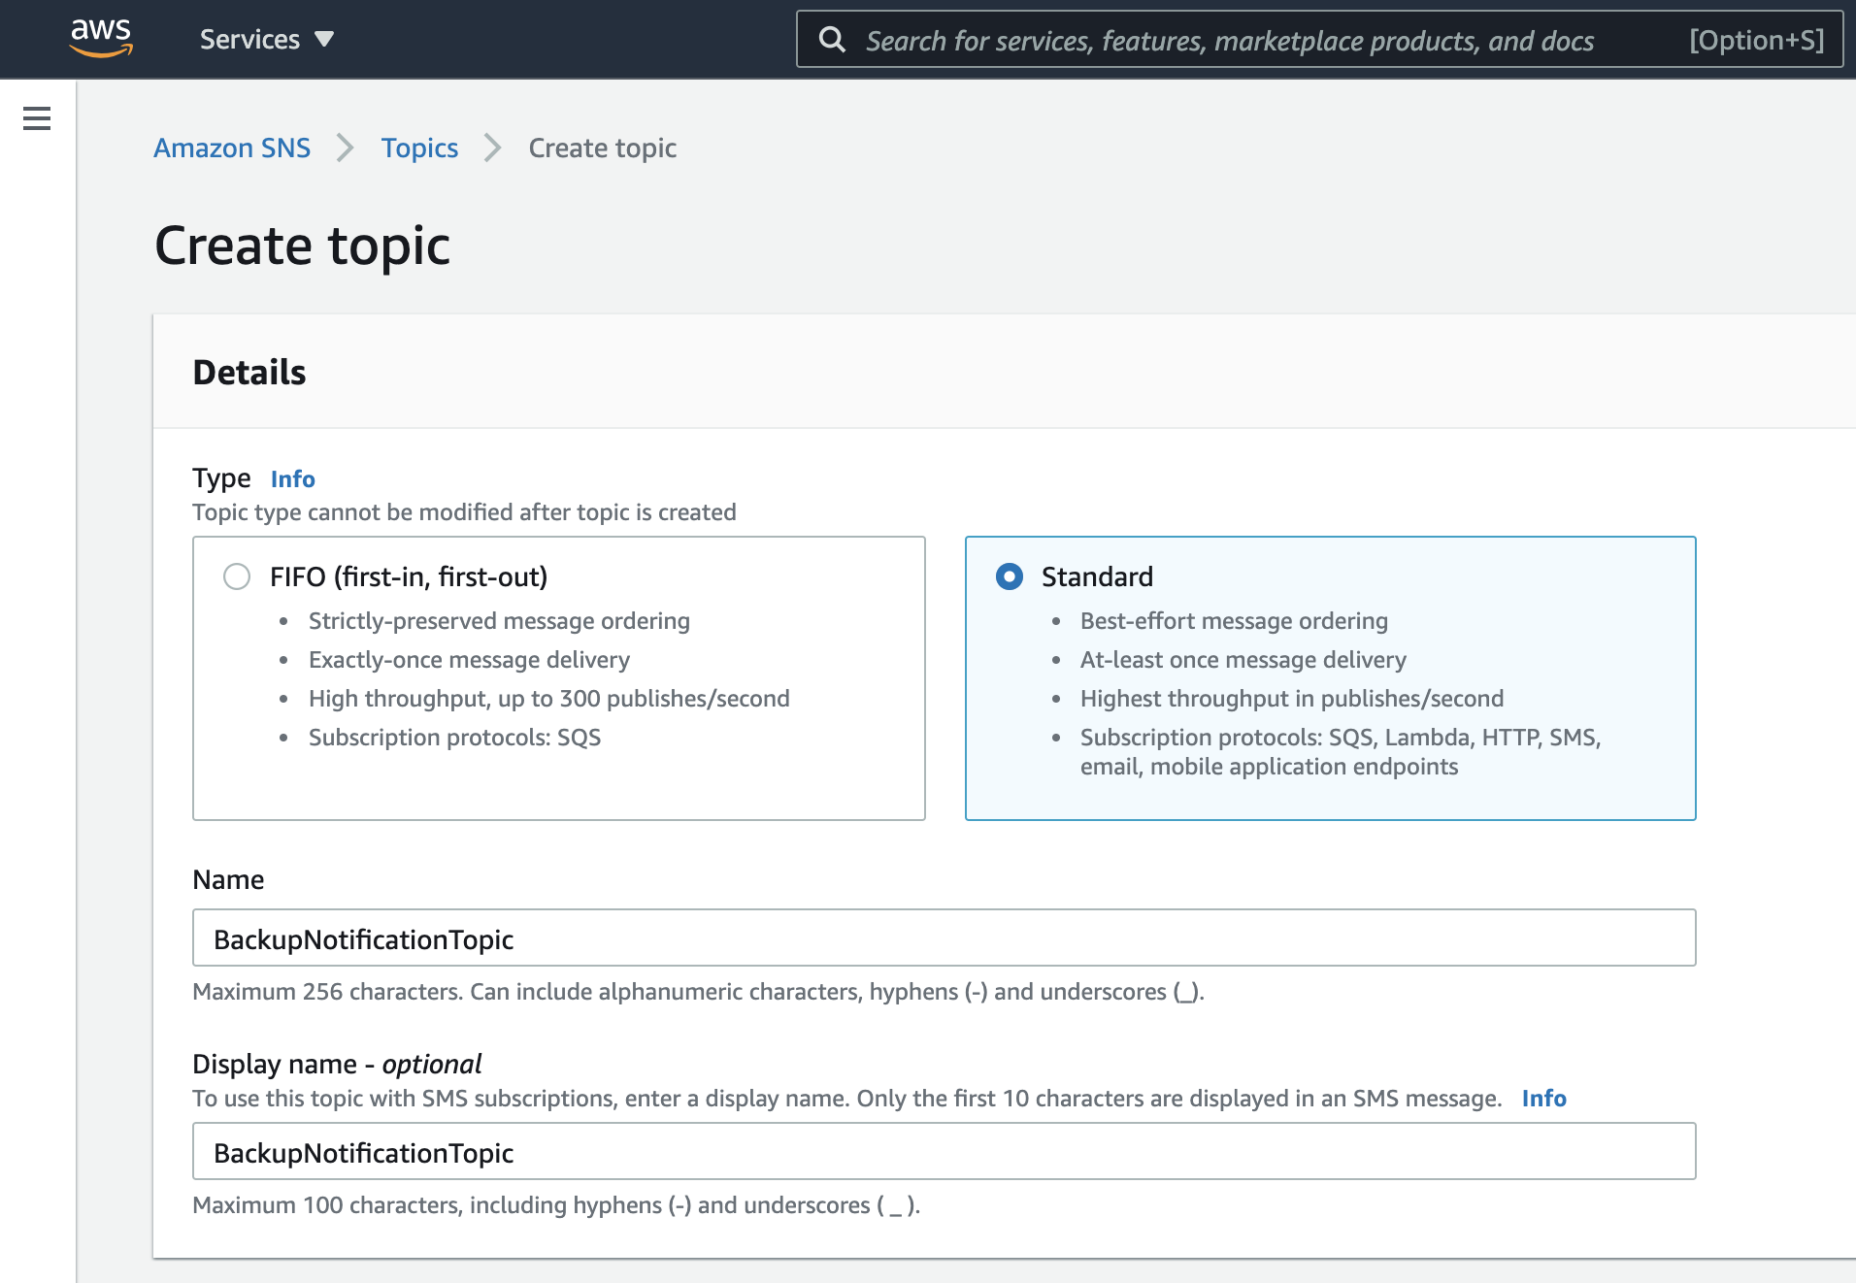
Task: Open the Topics breadcrumb link
Action: tap(419, 148)
